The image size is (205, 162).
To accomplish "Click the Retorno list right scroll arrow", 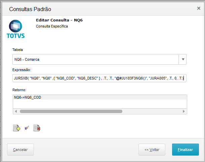I will (x=184, y=111).
